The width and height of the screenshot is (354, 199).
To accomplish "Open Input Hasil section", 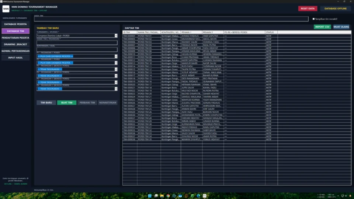I will pos(15,57).
